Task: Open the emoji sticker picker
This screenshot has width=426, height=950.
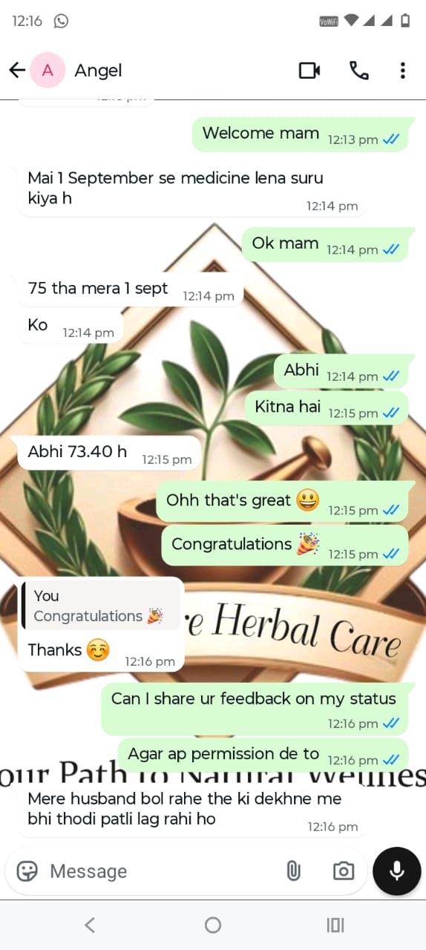Action: point(27,871)
